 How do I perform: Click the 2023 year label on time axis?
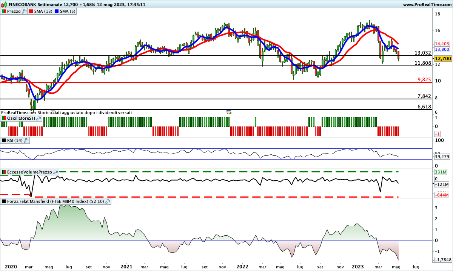coord(358,266)
